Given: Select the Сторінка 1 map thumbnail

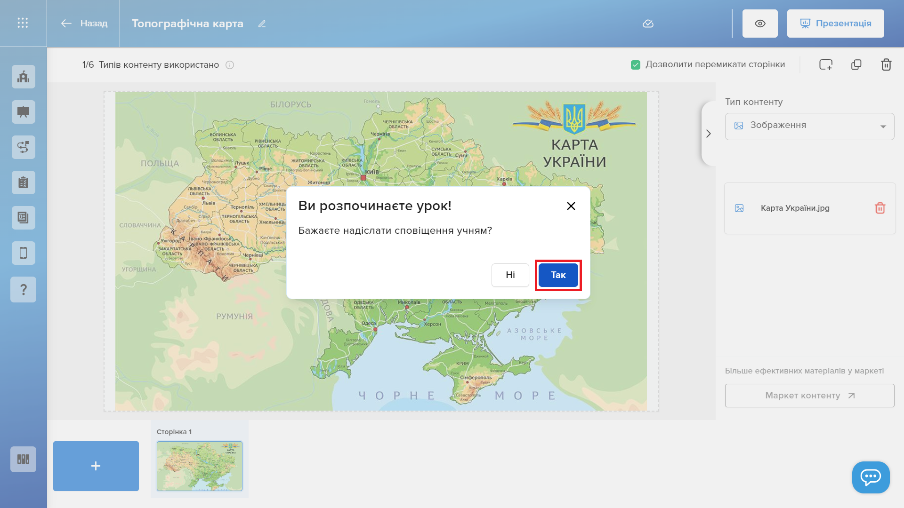Looking at the screenshot, I should (x=199, y=466).
